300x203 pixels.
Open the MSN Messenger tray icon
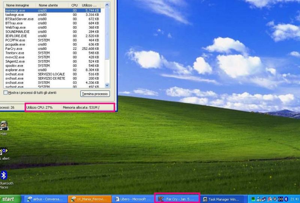click(259, 199)
